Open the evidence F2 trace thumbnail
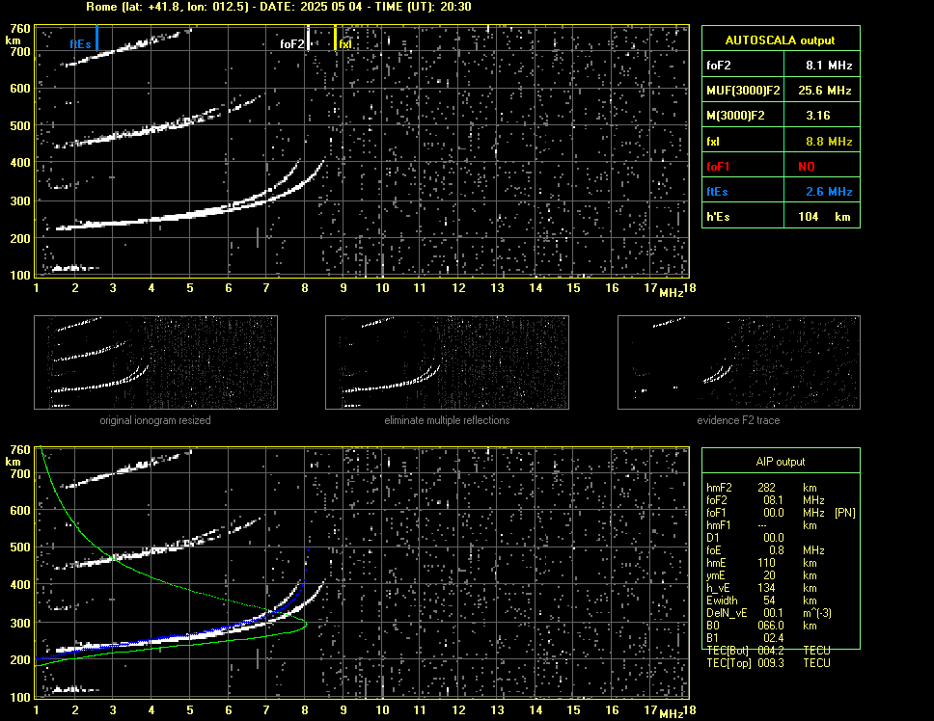934x721 pixels. coord(739,362)
